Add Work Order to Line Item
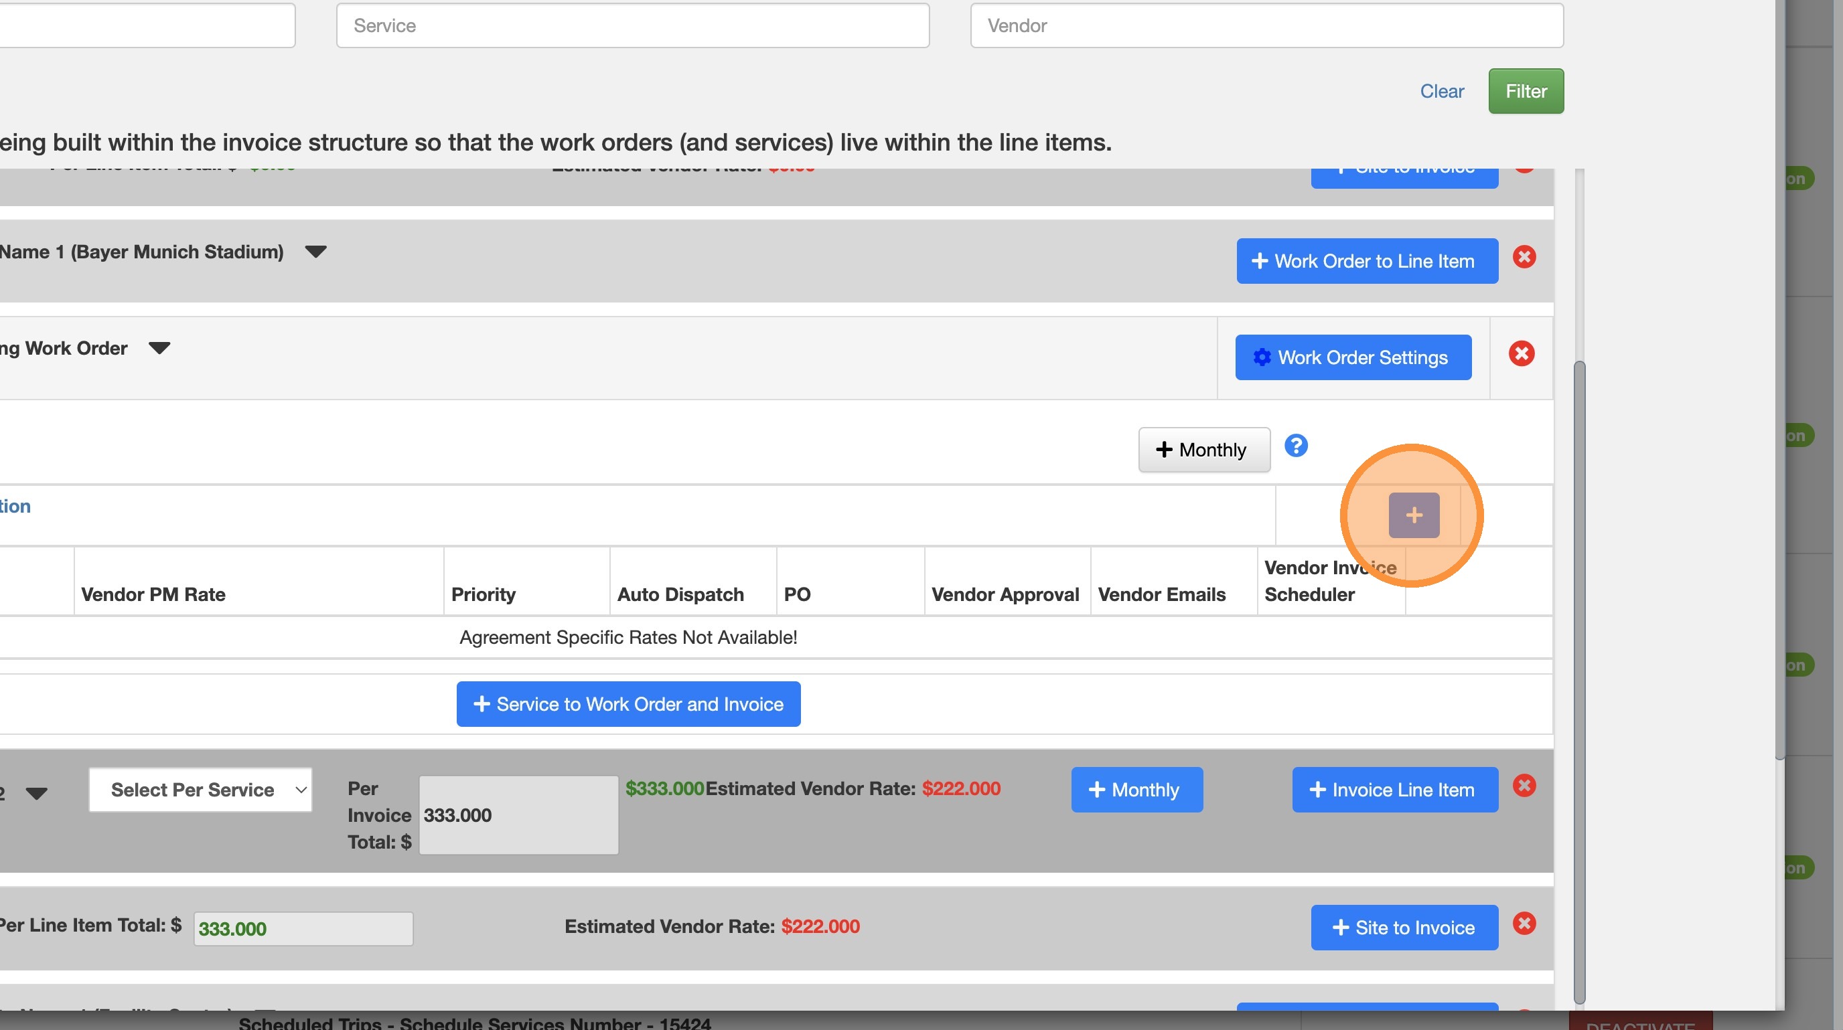The image size is (1843, 1030). click(1366, 261)
